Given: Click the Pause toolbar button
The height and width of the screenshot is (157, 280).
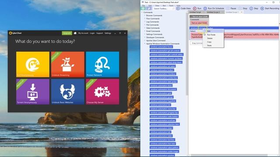Looking at the screenshot, I should point(231,8).
